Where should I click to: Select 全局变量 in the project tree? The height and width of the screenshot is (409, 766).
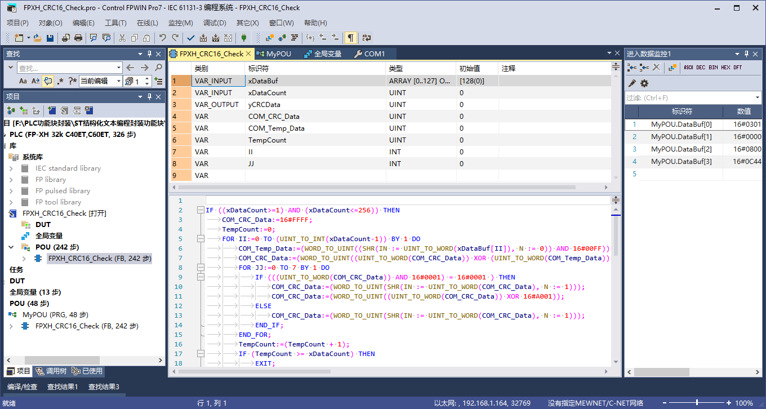(x=49, y=236)
